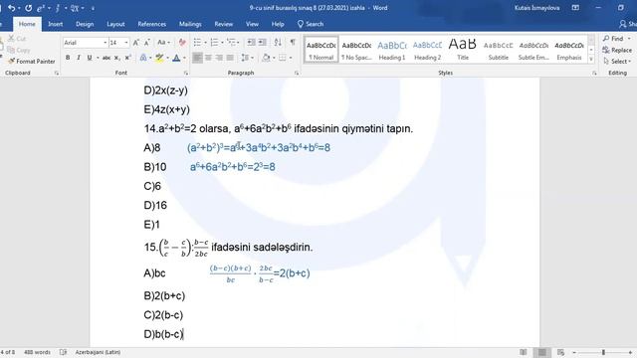Open the font name dropdown showing Arial
The width and height of the screenshot is (637, 358).
coord(105,43)
